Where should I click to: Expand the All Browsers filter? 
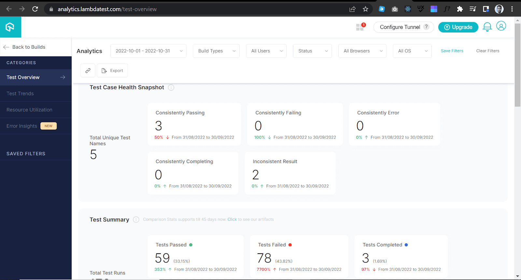(362, 51)
